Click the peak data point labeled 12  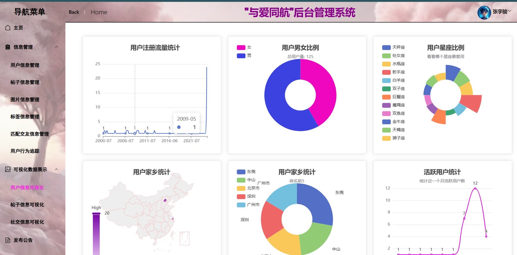pos(475,188)
